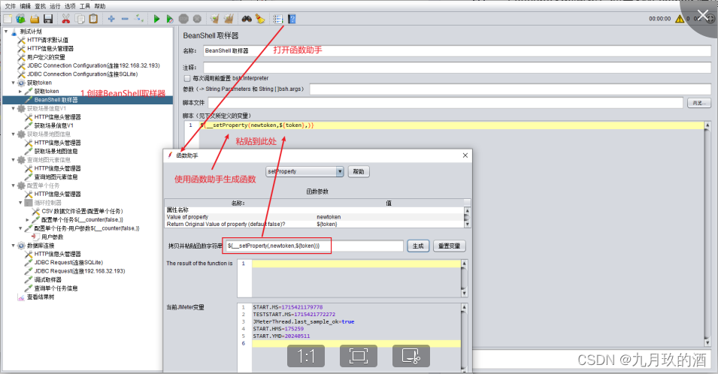Open the 编辑 menu
This screenshot has width=718, height=374.
[x=25, y=6]
